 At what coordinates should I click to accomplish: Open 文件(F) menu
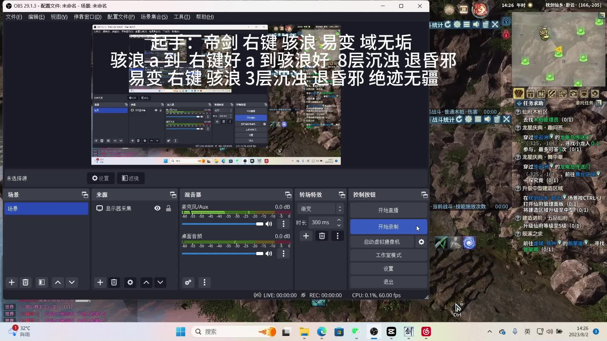pyautogui.click(x=14, y=17)
